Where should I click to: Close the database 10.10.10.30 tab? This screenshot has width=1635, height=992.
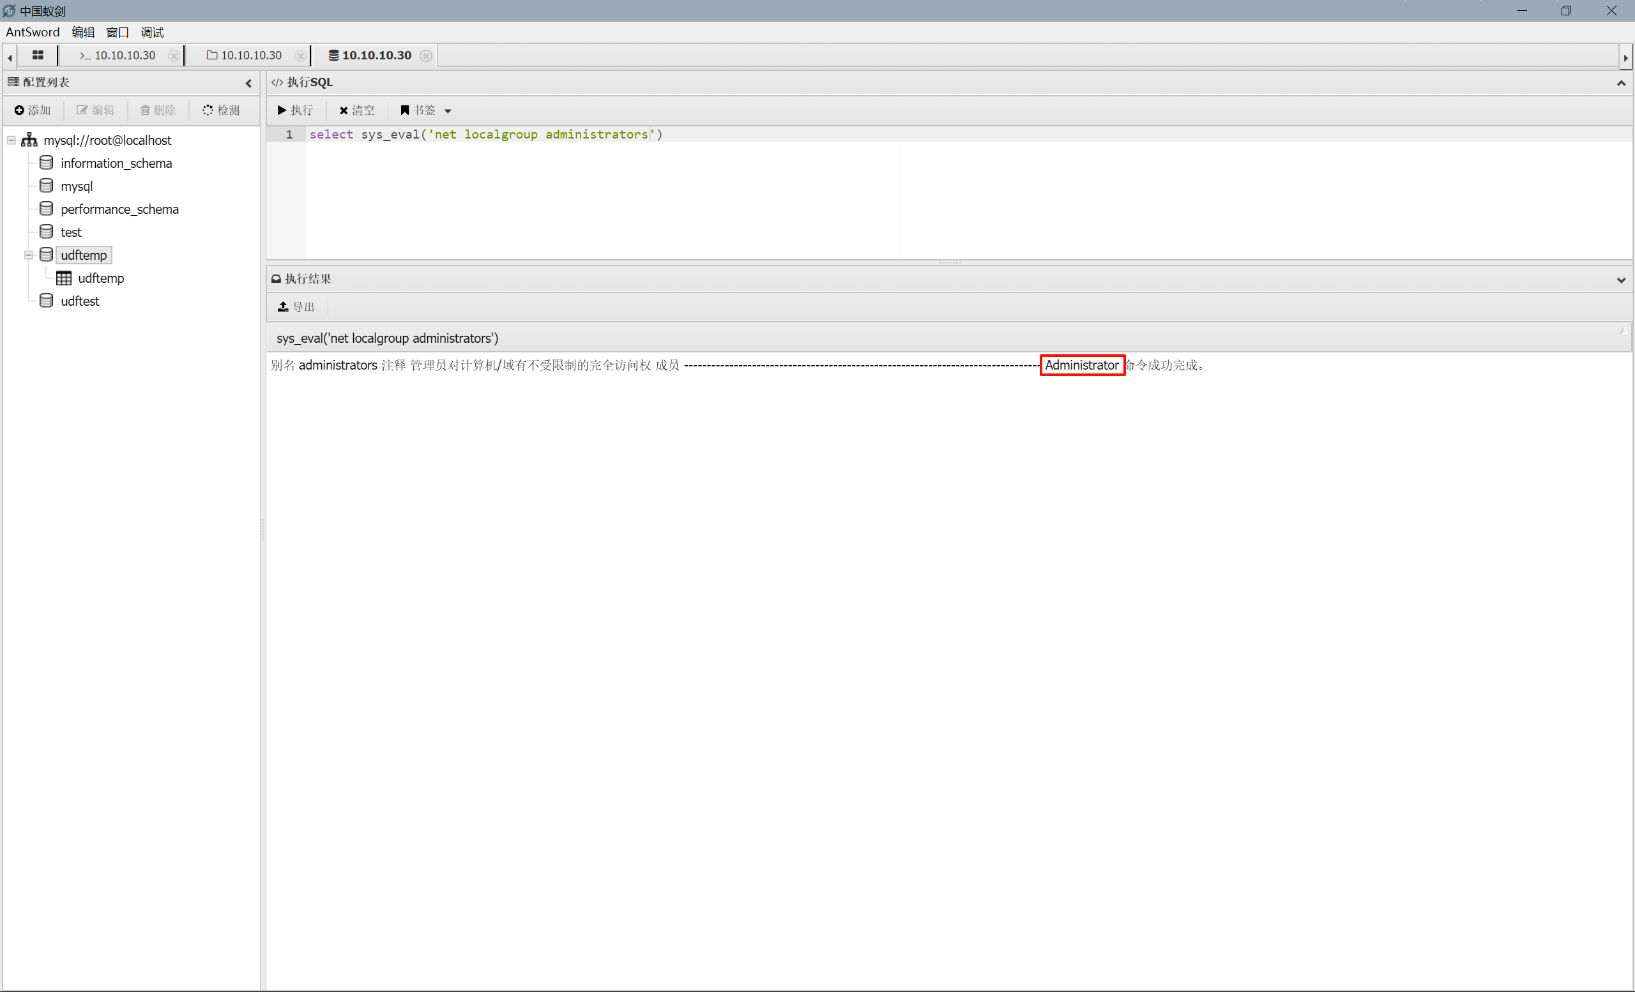point(426,56)
